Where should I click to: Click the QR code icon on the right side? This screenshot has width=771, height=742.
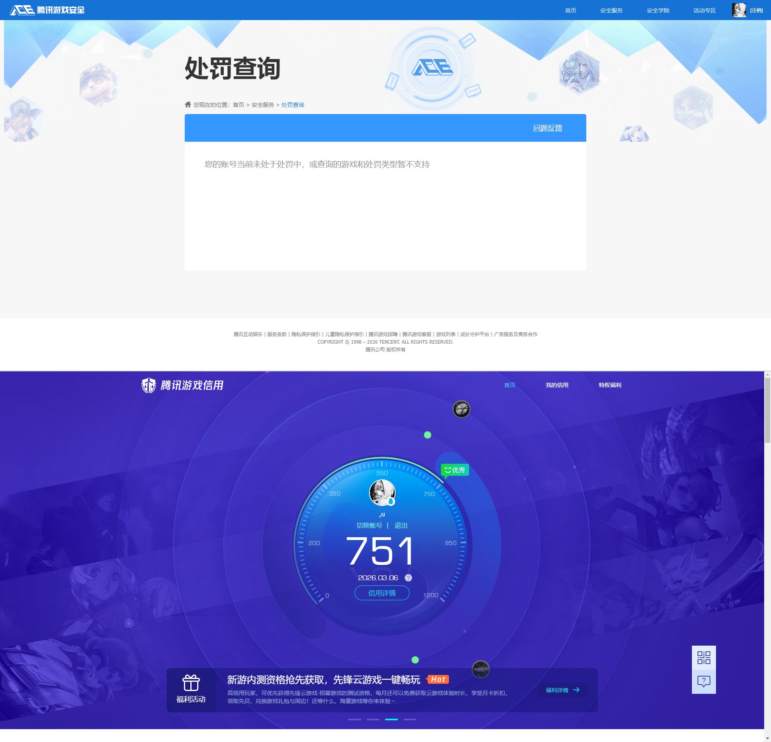point(704,658)
